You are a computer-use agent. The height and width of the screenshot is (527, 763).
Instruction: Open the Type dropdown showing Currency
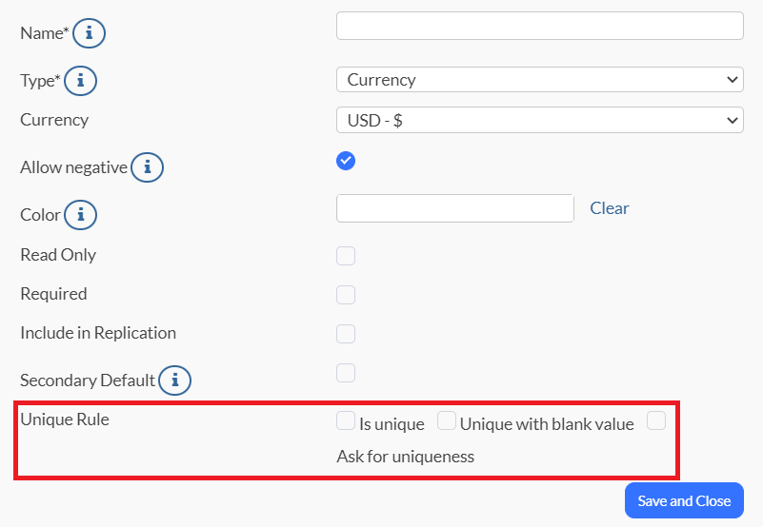click(540, 80)
